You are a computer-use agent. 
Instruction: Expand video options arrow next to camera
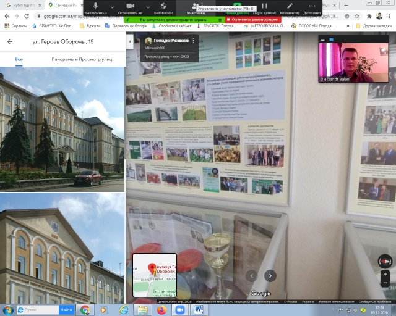(148, 7)
